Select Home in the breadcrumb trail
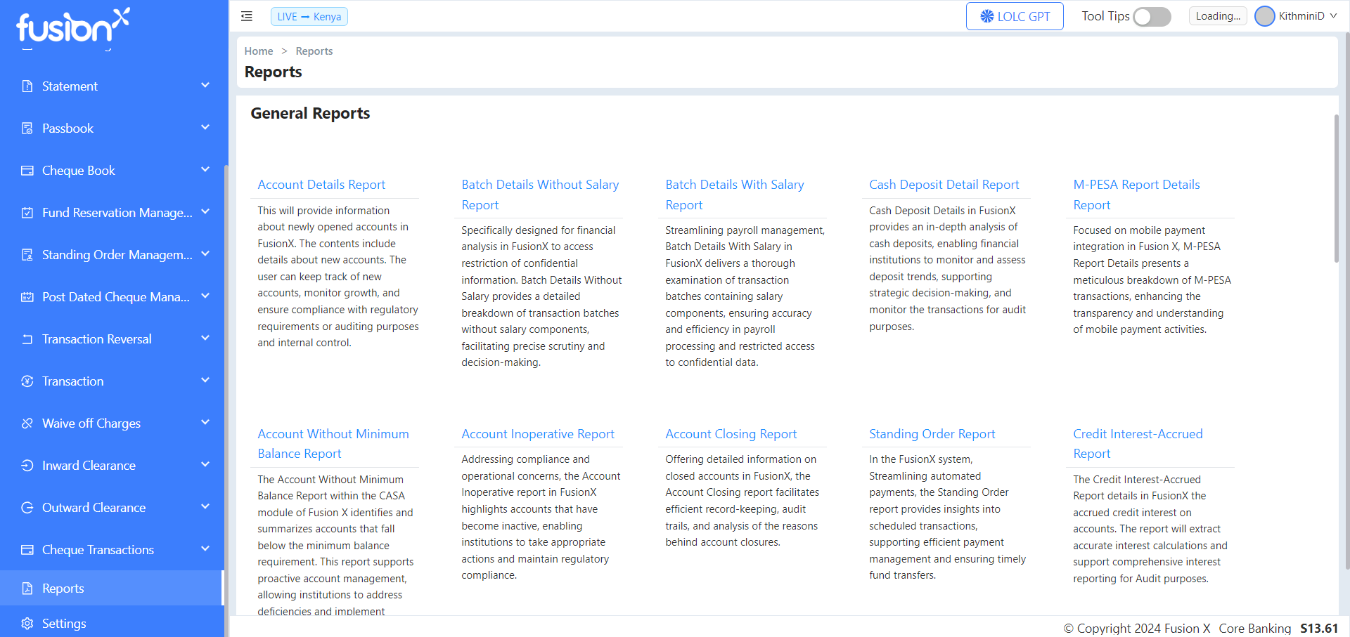Viewport: 1350px width, 637px height. coord(259,51)
